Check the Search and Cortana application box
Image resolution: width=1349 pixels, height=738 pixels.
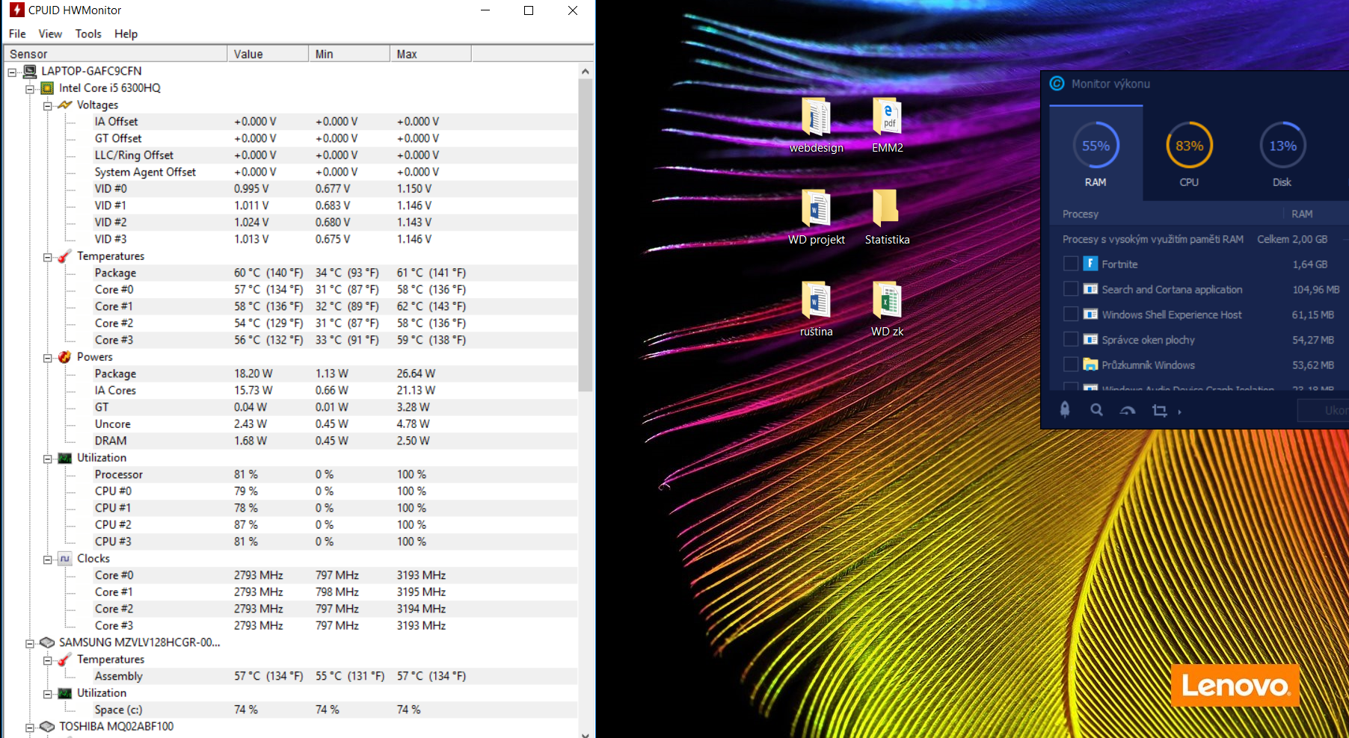tap(1071, 289)
